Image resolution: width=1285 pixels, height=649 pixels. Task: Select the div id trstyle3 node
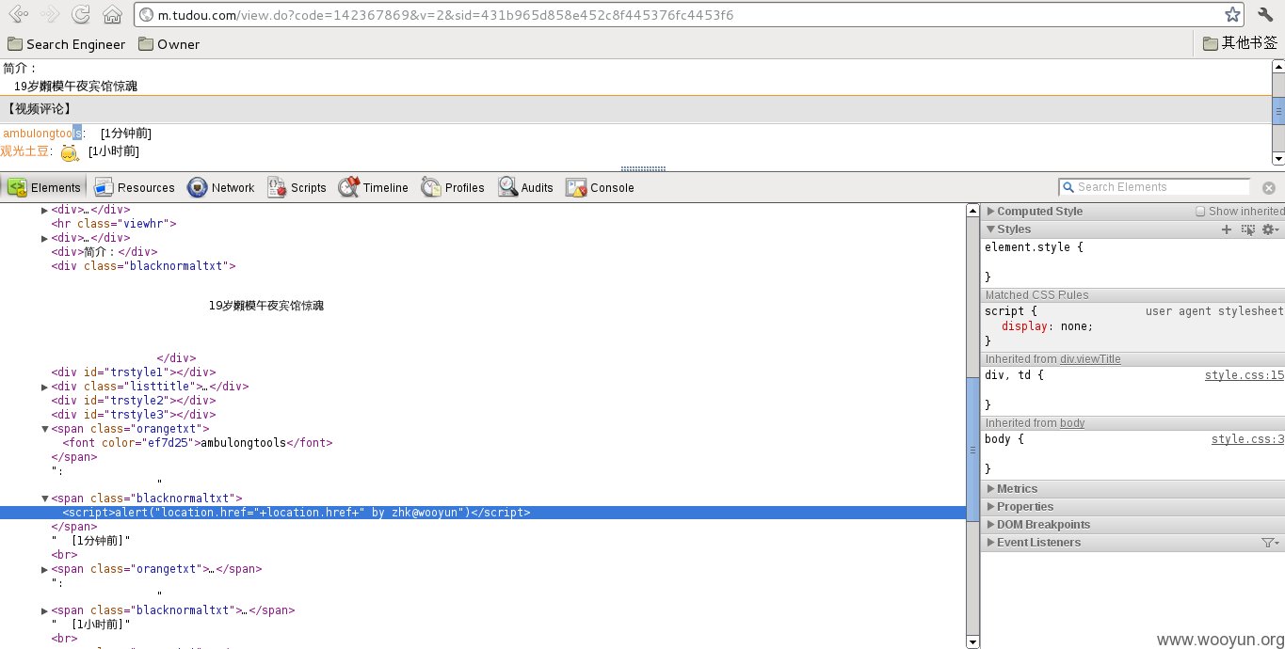click(x=134, y=415)
